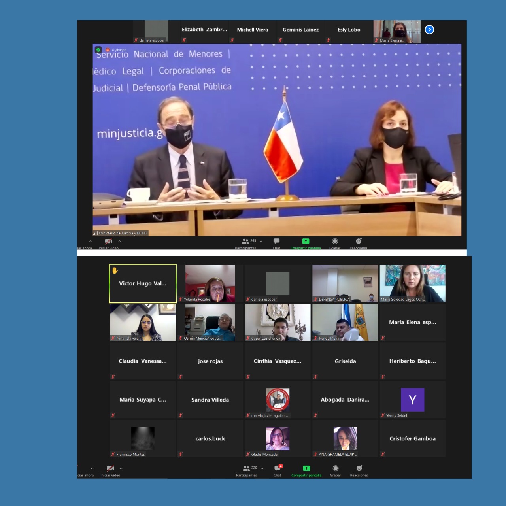Open Chat with the 4 unread badge
Screen dimensions: 506x506
click(278, 468)
